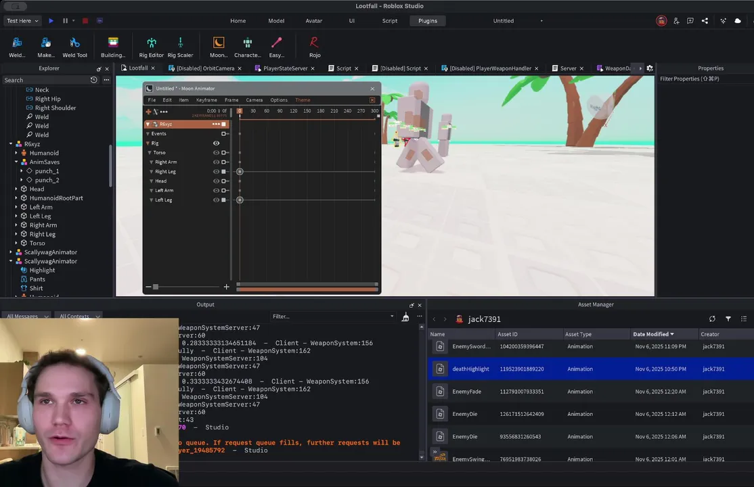Open script tab settings gear
Viewport: 754px width, 487px height.
point(650,68)
